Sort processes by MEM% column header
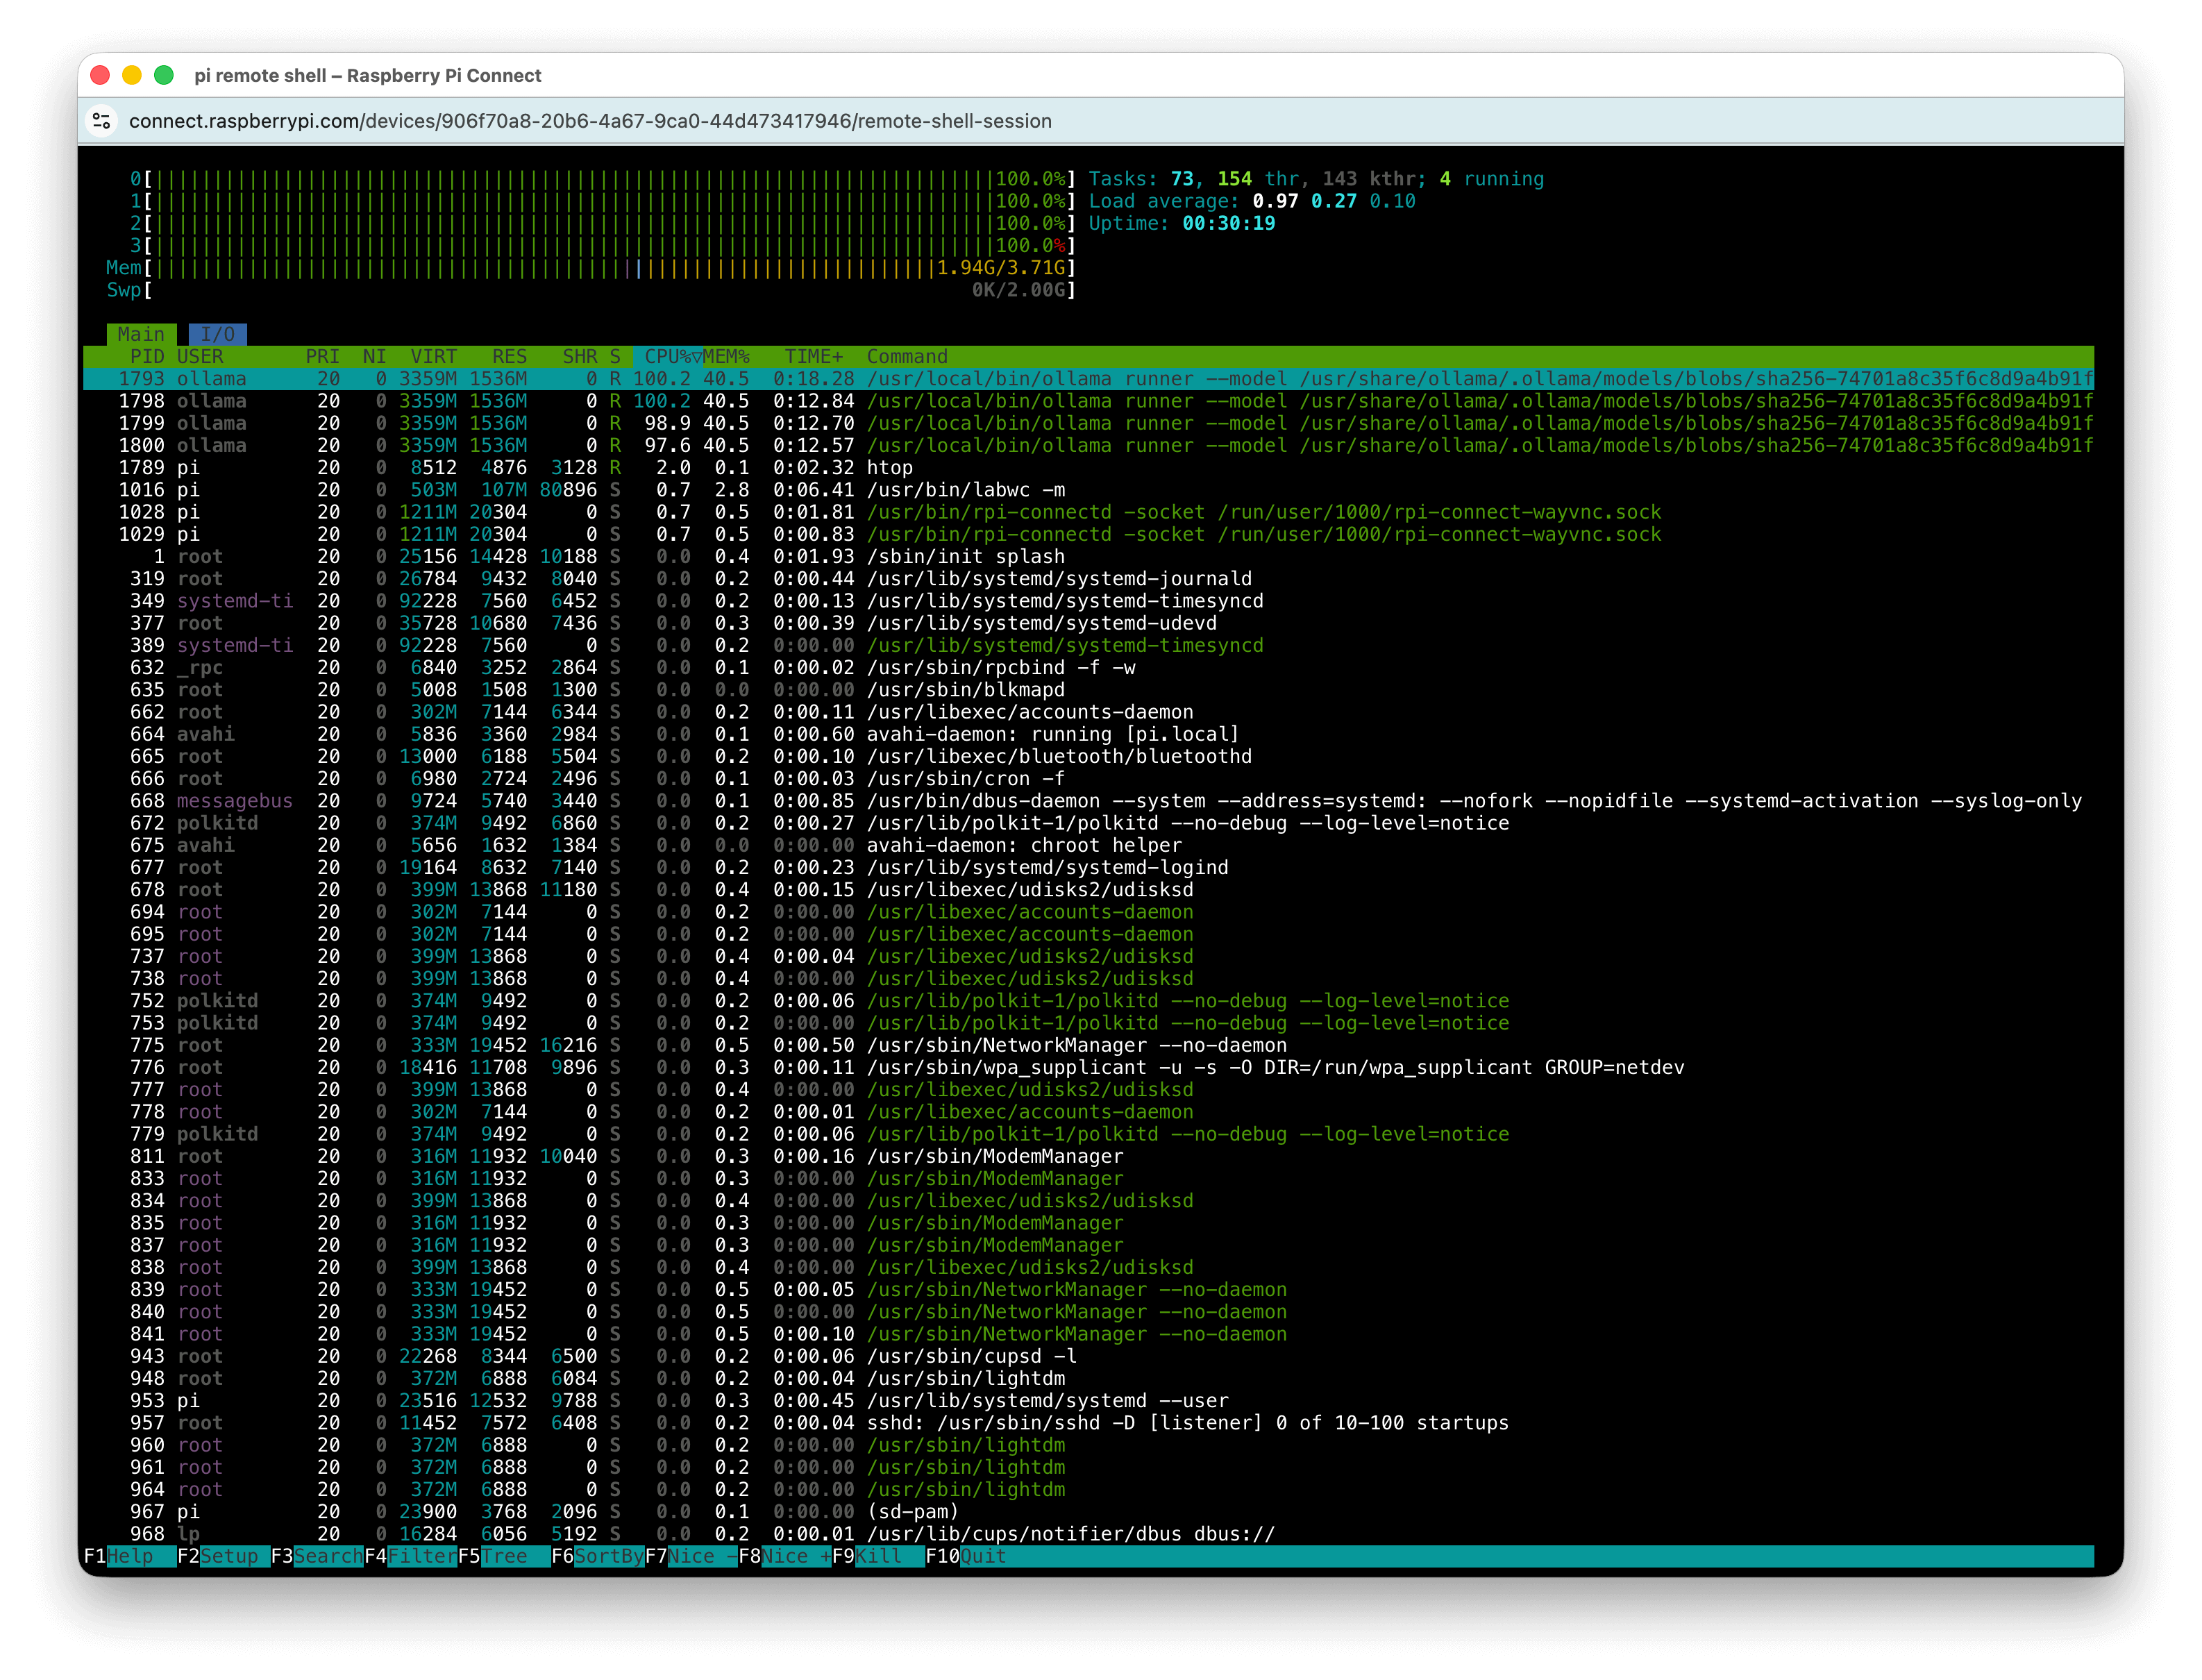2202x1680 pixels. point(726,357)
